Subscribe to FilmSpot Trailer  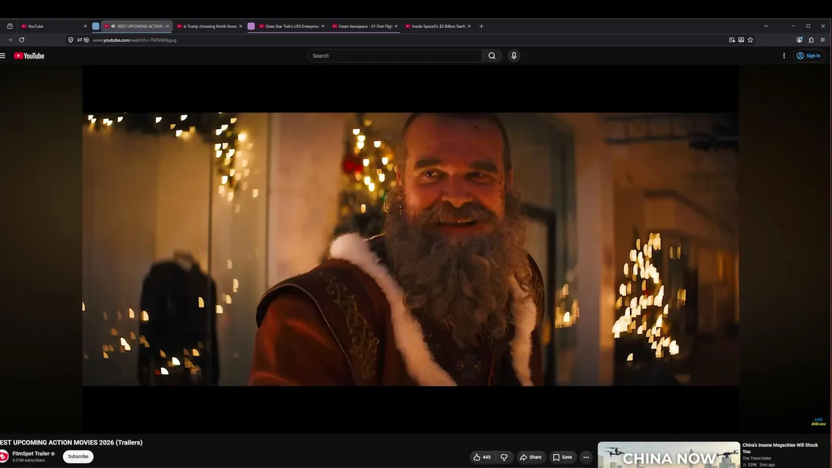pos(78,456)
